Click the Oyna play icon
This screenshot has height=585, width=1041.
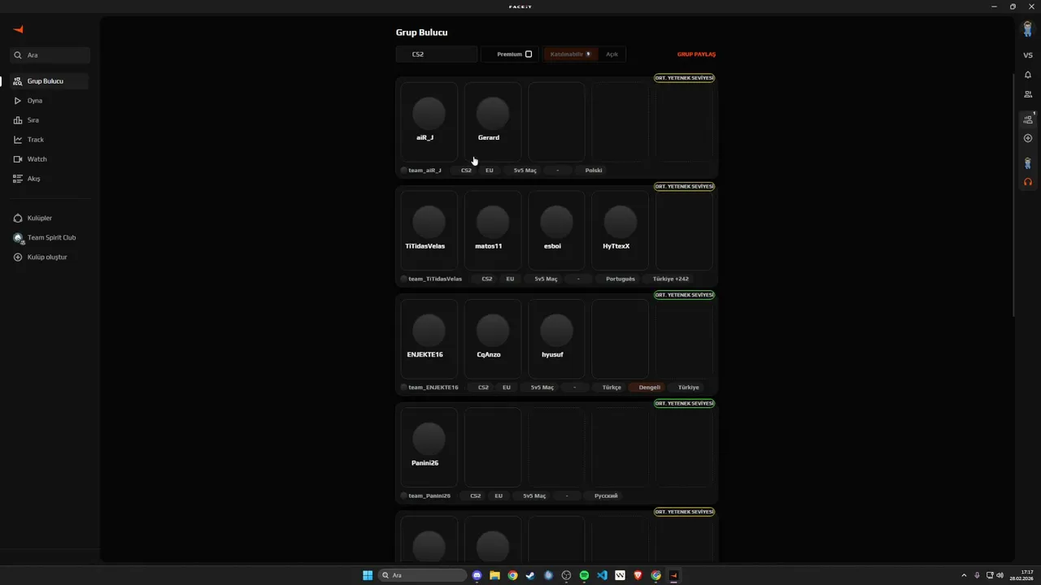[x=17, y=101]
